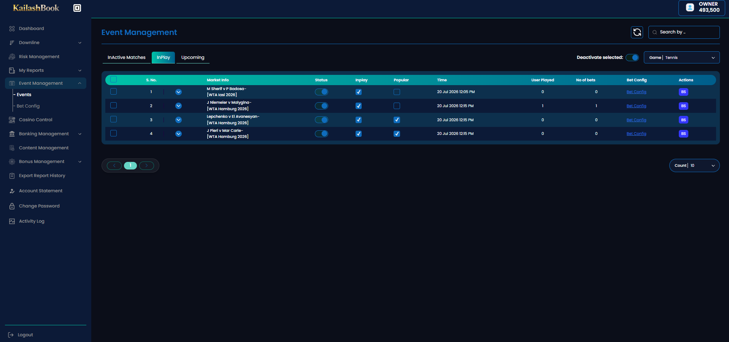This screenshot has width=729, height=342.
Task: Click the Activity Log icon
Action: tap(12, 221)
